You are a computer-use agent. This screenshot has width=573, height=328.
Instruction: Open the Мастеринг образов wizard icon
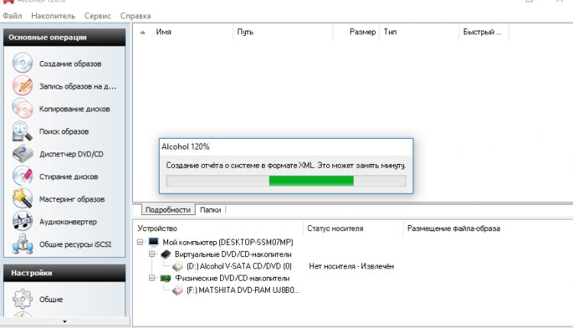(x=22, y=199)
